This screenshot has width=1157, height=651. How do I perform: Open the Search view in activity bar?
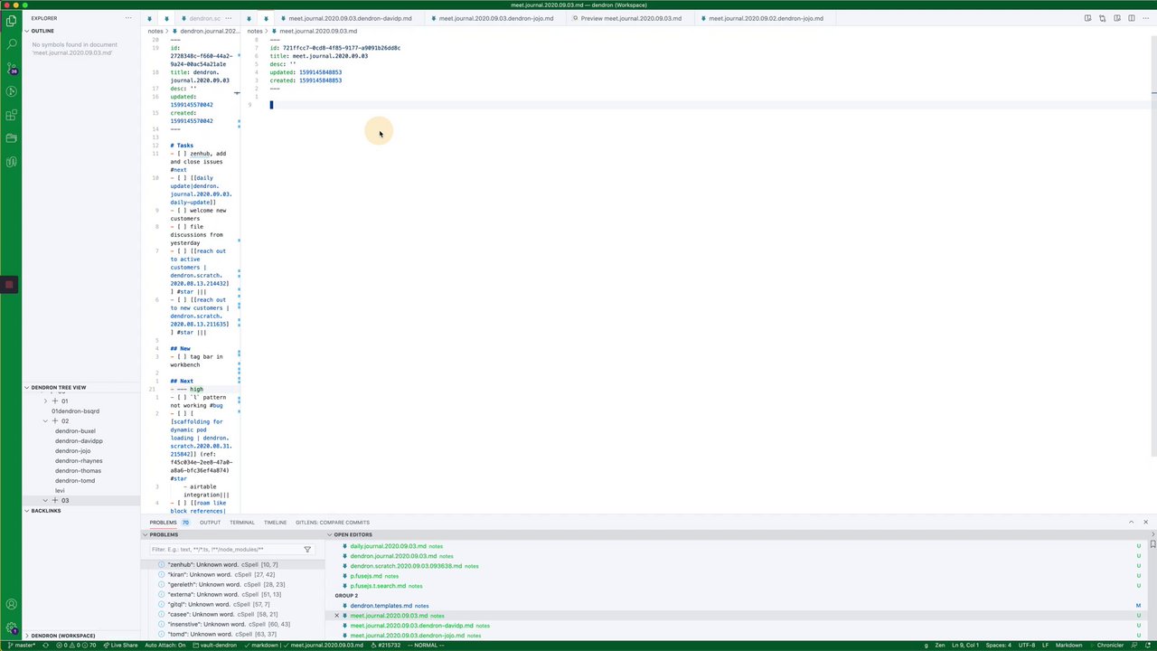(12, 43)
